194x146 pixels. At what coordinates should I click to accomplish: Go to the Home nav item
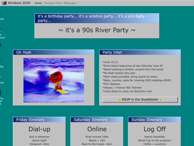[38, 3]
